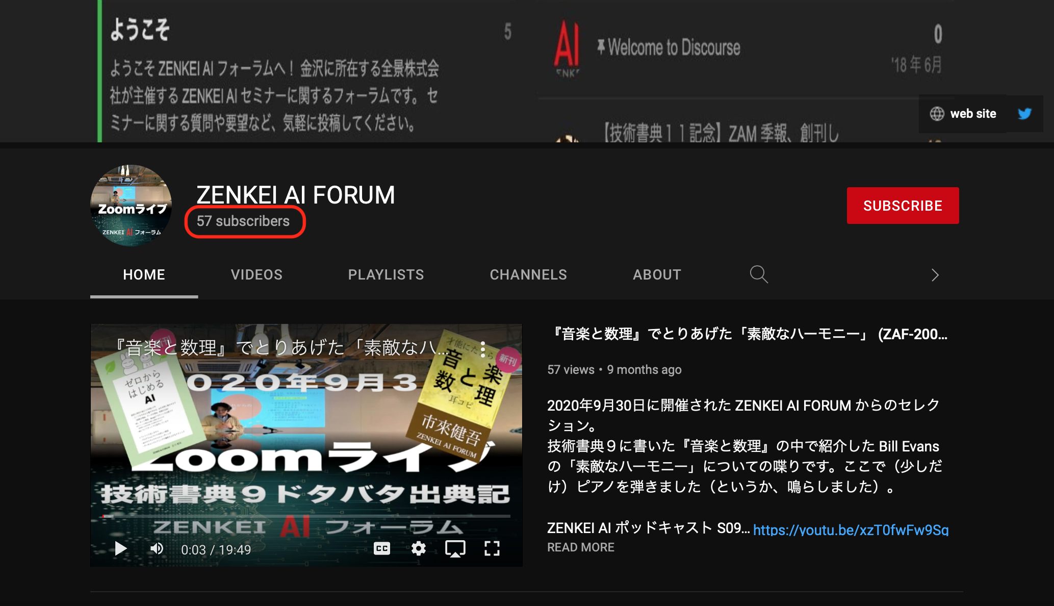The image size is (1054, 606).
Task: Click the AirPlay cast icon
Action: [455, 548]
